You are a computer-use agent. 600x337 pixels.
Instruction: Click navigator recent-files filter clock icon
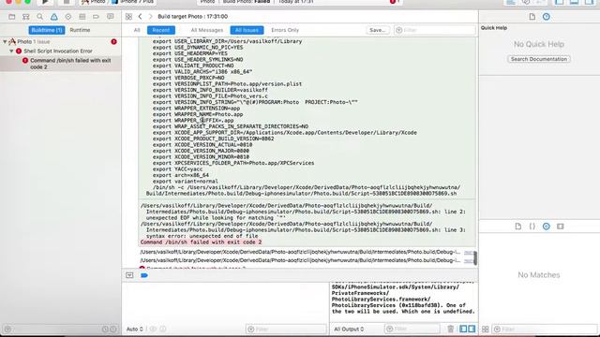105,329
